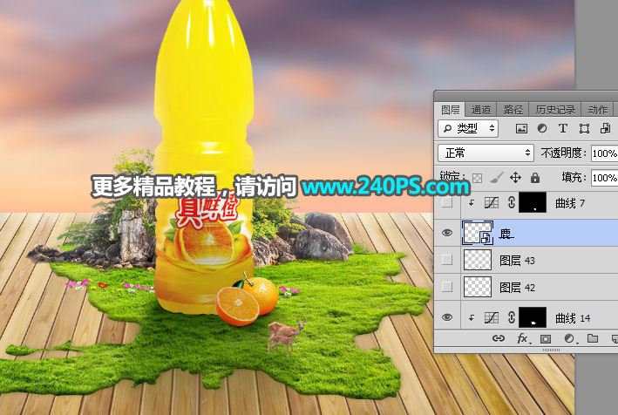
Task: Open the 正常 blend mode dropdown
Action: (x=486, y=153)
